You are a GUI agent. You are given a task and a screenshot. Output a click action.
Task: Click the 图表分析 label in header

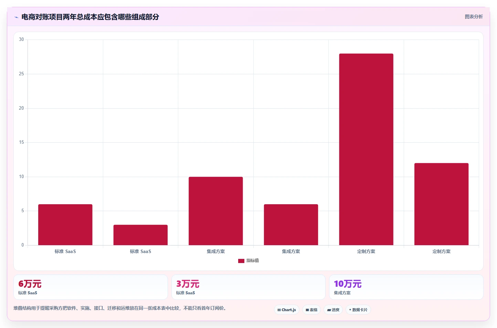coord(474,17)
